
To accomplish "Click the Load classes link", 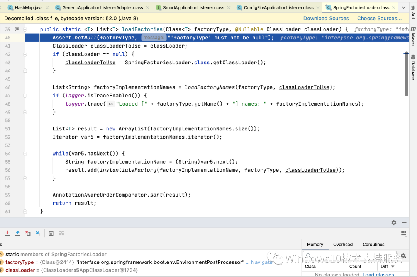I will click(x=378, y=274).
